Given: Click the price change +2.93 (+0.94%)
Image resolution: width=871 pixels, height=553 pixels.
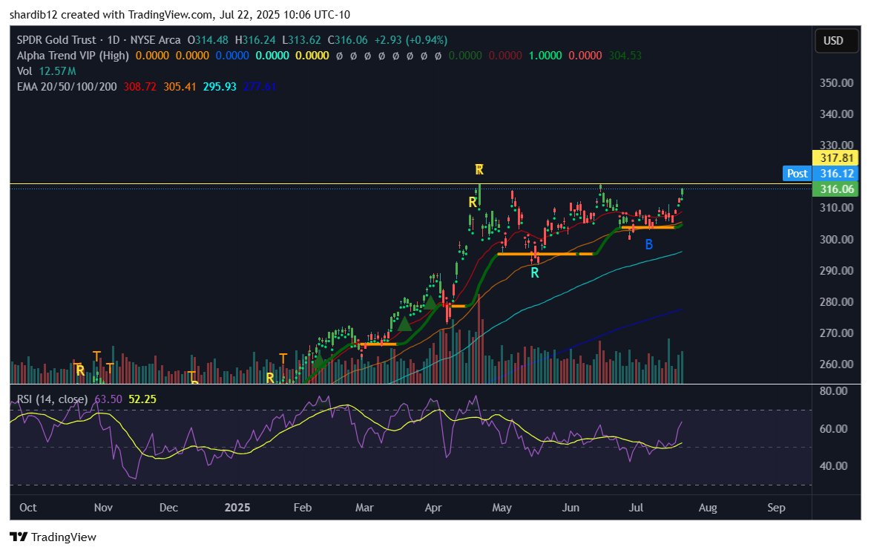Looking at the screenshot, I should pos(411,40).
